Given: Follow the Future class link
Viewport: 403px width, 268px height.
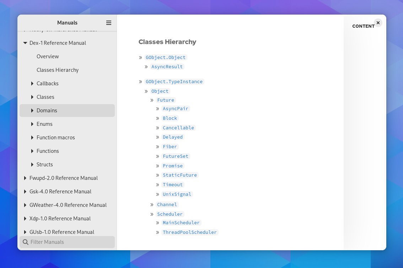Looking at the screenshot, I should (166, 100).
